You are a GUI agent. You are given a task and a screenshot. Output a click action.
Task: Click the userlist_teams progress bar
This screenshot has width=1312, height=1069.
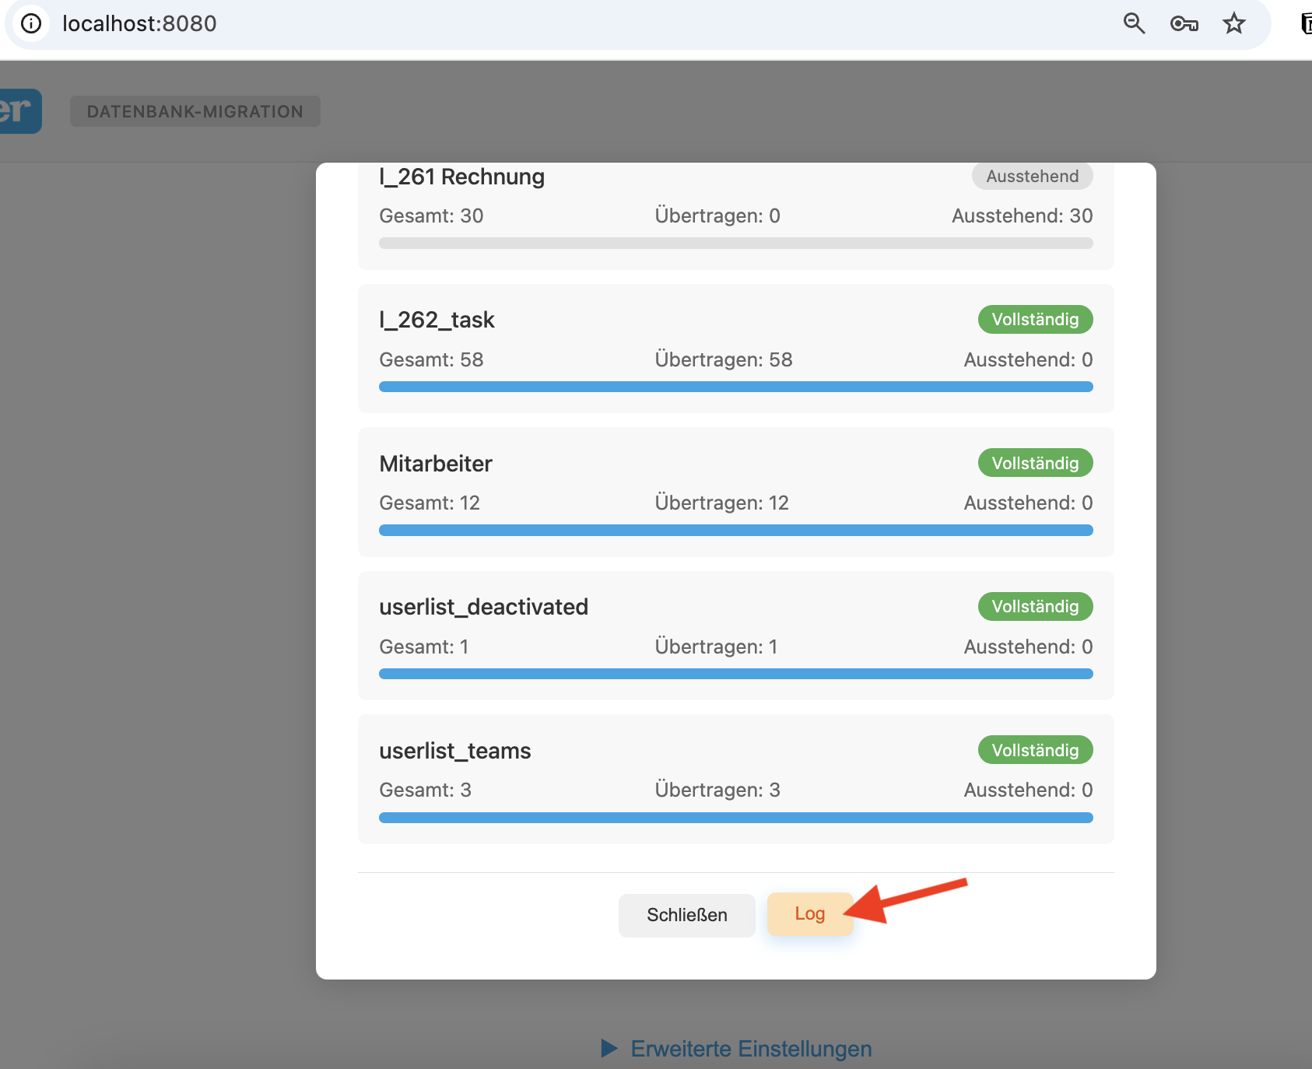tap(736, 818)
